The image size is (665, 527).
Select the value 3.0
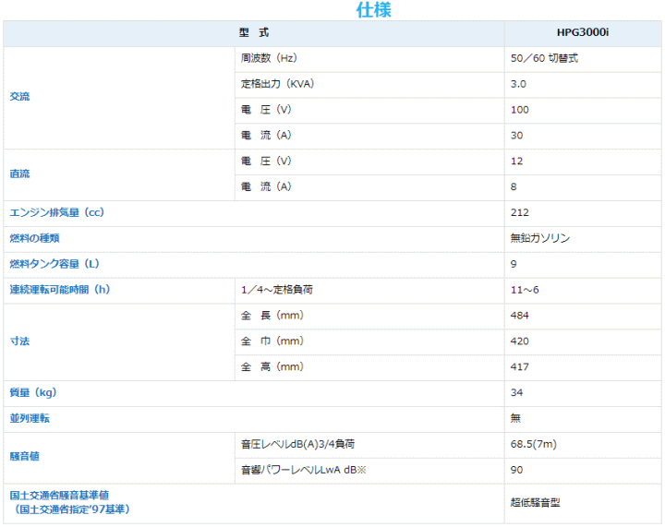[518, 84]
